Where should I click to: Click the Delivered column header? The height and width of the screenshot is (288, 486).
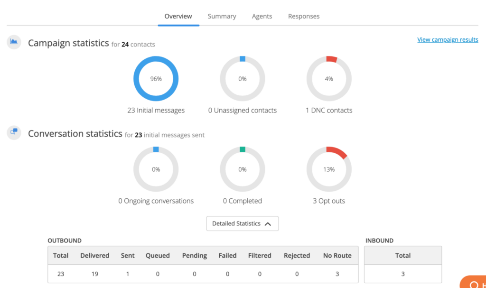pos(95,255)
